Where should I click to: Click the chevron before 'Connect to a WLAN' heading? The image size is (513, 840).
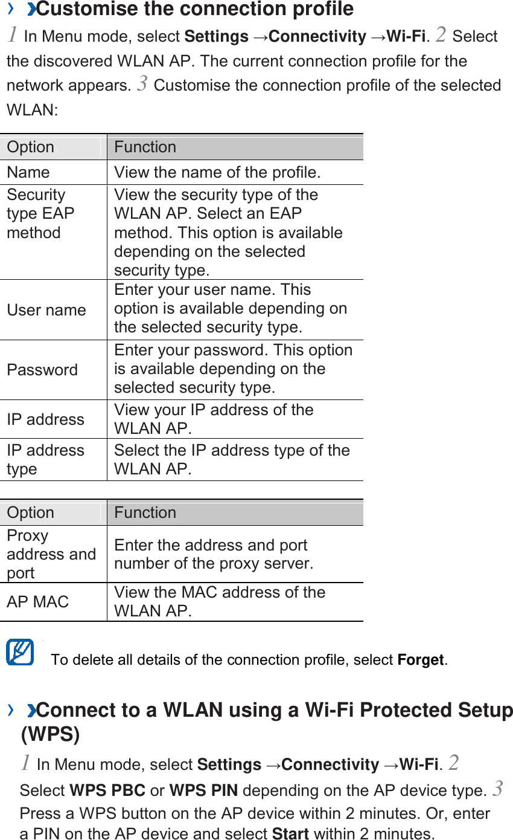click(x=10, y=709)
